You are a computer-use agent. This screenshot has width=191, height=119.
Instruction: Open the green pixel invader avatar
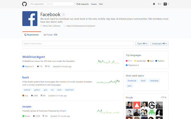152,112
